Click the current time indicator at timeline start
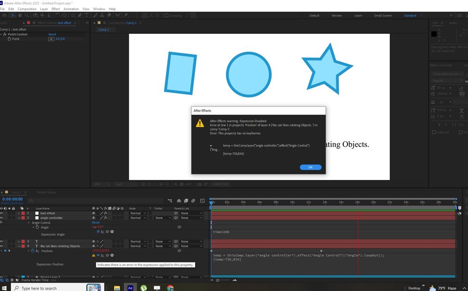Image resolution: width=468 pixels, height=291 pixels. 211,202
